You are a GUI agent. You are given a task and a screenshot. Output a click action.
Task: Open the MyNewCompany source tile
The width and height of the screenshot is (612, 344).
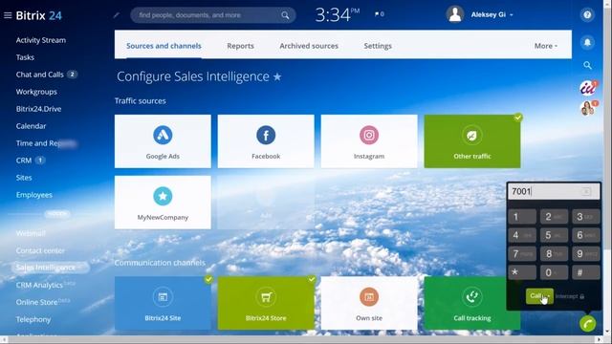pyautogui.click(x=163, y=203)
